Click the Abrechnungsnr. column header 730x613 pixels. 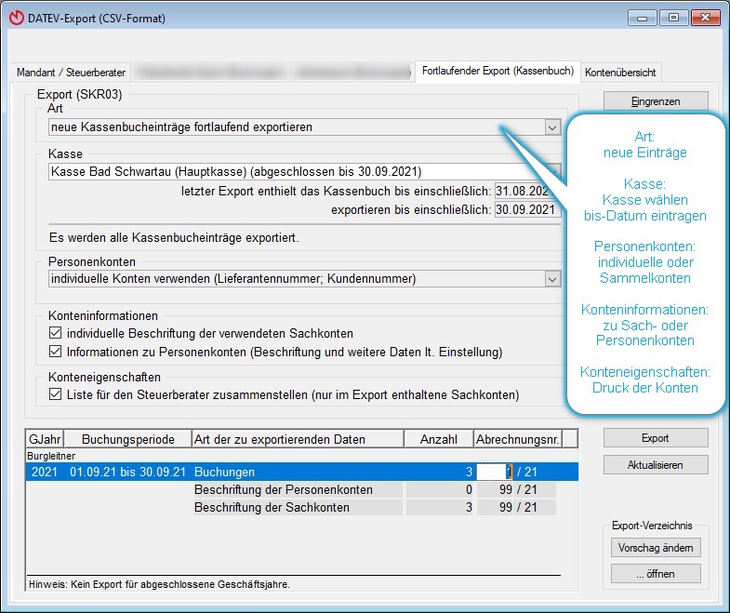pyautogui.click(x=518, y=439)
